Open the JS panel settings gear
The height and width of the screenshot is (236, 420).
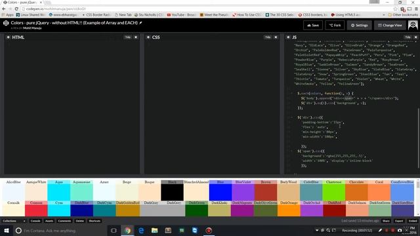point(288,37)
